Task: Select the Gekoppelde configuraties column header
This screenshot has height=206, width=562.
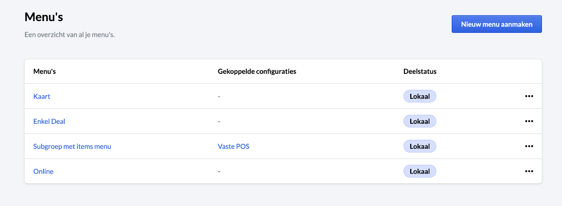Action: (x=257, y=71)
